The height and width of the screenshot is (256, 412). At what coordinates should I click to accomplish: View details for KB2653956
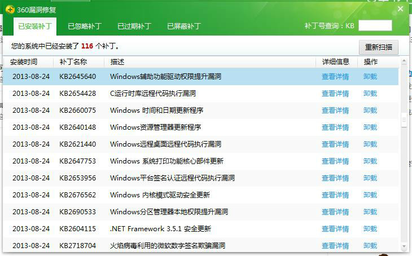pyautogui.click(x=335, y=178)
